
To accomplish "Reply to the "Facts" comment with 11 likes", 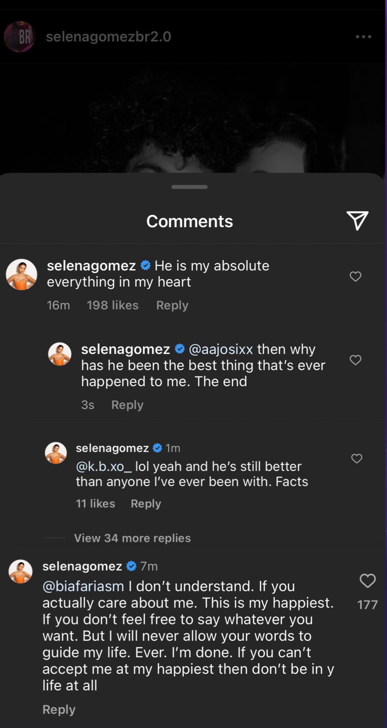I will click(x=146, y=504).
